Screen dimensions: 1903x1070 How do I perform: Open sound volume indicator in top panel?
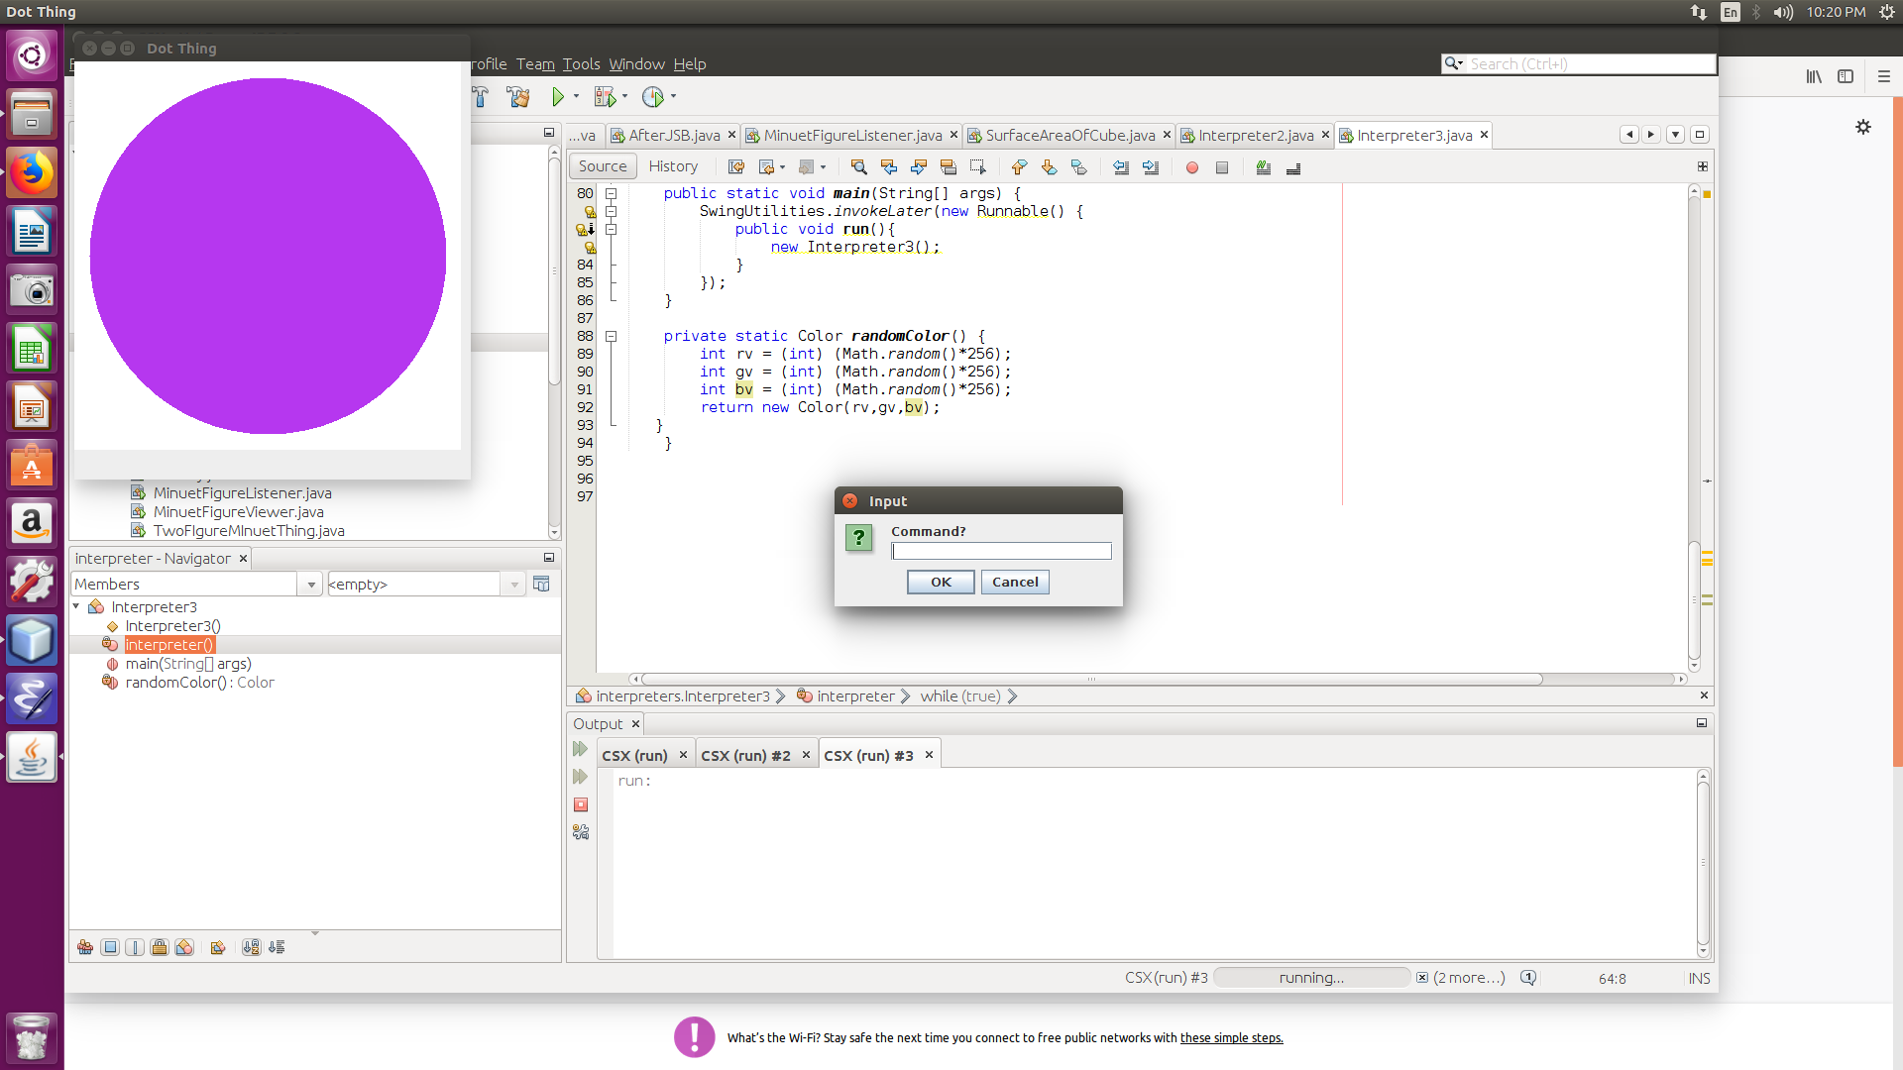coord(1783,12)
